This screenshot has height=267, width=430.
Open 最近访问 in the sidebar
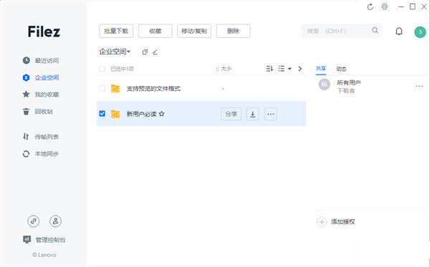47,61
